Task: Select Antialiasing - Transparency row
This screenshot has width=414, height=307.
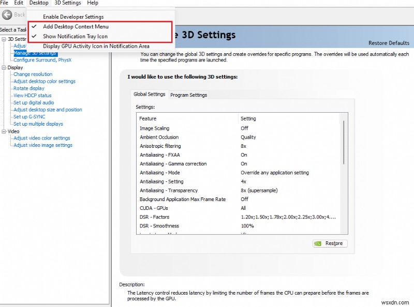Action: (238, 190)
